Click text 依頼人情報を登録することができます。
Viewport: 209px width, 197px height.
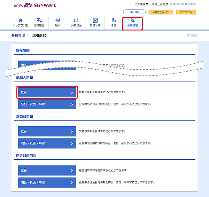coord(102,92)
